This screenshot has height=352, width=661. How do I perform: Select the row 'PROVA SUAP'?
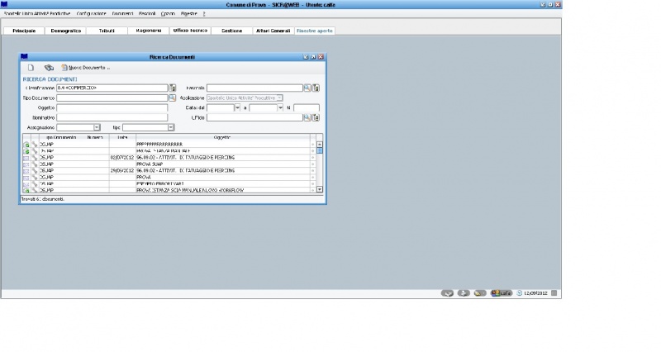(x=169, y=164)
